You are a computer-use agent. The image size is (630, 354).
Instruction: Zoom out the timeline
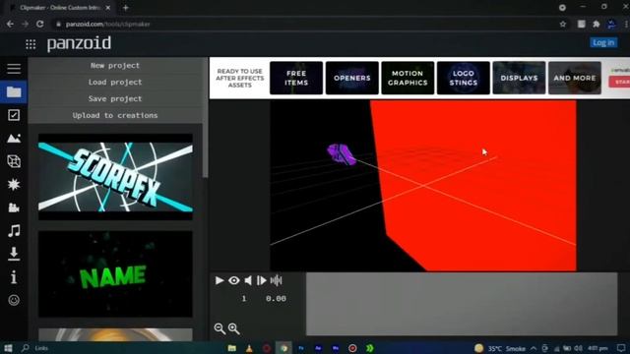click(220, 328)
